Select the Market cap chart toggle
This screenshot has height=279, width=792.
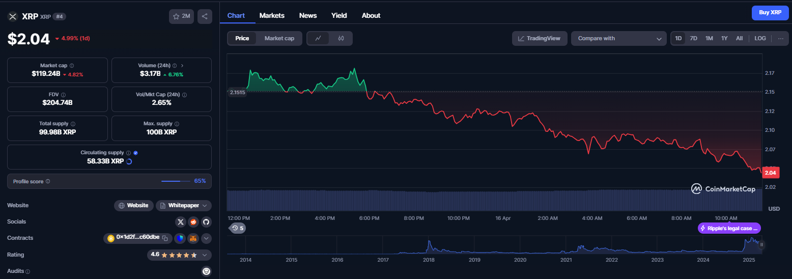click(279, 38)
